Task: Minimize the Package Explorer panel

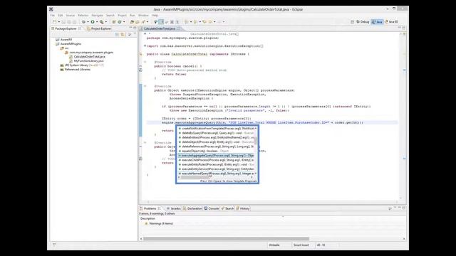Action: [130, 28]
